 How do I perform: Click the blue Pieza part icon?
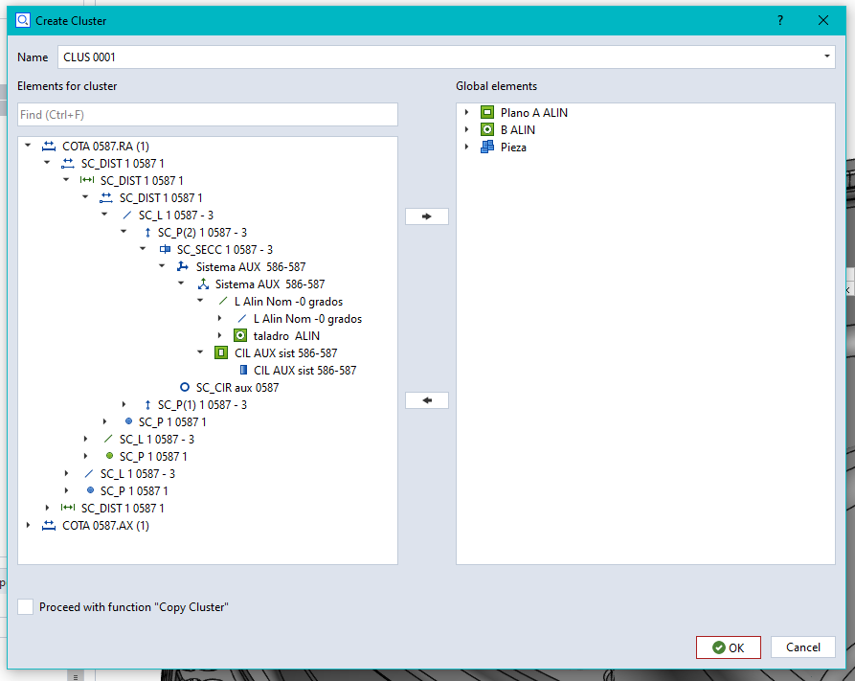click(x=486, y=148)
